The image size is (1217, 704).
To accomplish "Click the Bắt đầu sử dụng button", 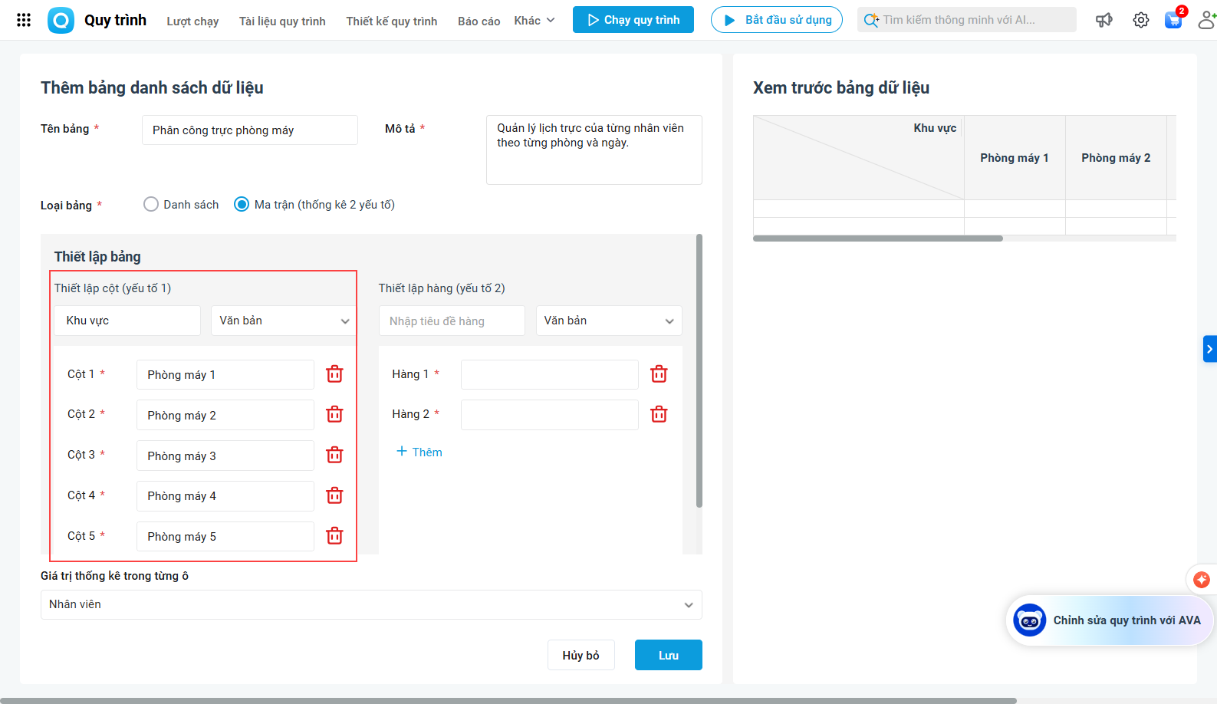I will (777, 20).
